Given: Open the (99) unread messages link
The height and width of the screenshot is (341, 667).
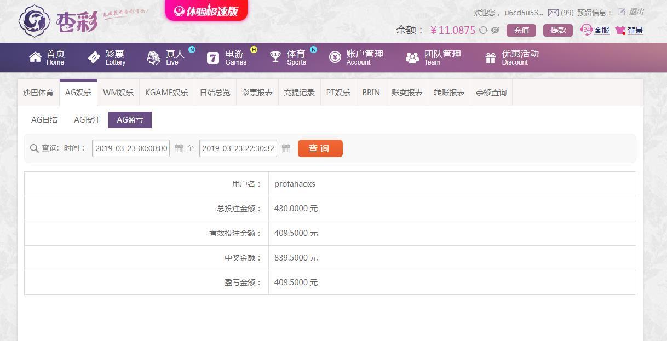Looking at the screenshot, I should 567,13.
